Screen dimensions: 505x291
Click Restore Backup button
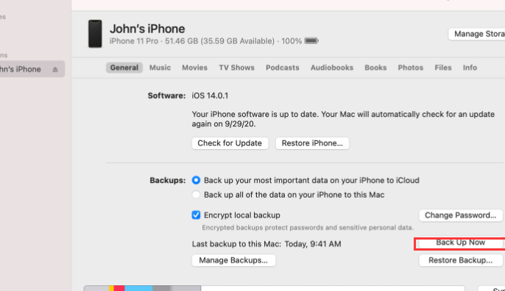[461, 260]
